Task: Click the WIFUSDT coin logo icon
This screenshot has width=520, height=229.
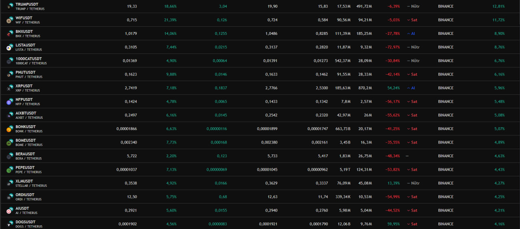Action: click(10, 20)
